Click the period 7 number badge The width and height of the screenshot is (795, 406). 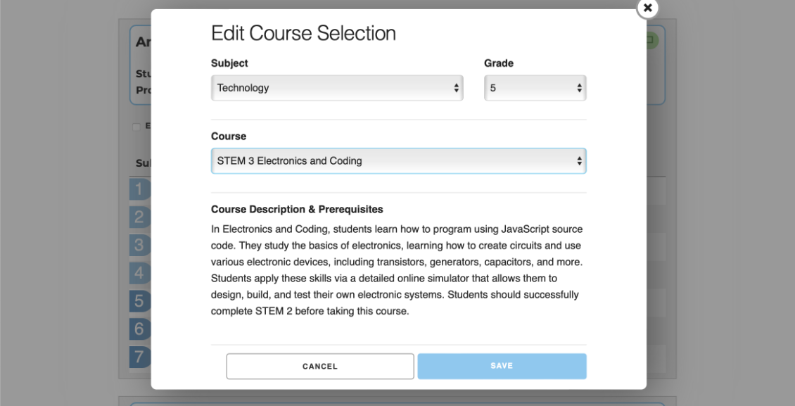[141, 356]
